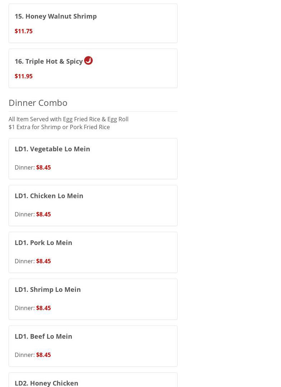Viewport: 281px width, 387px height.
Task: Open LD2. Honey Chicken item
Action: [x=47, y=383]
